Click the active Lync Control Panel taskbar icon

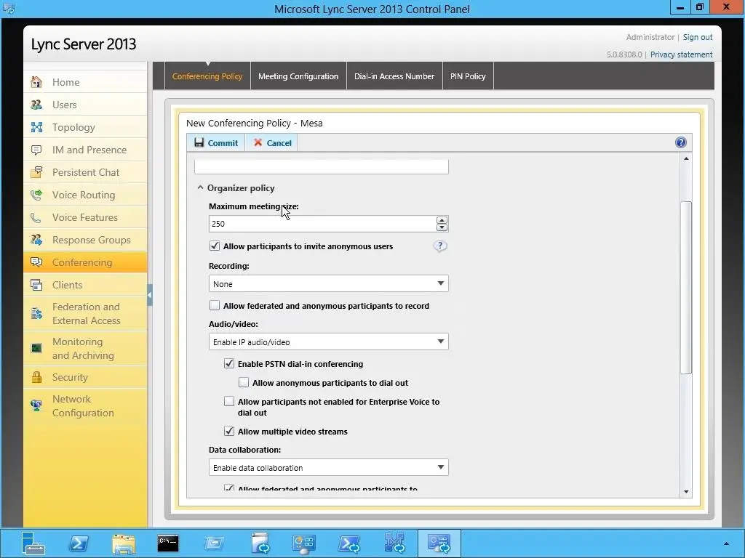pos(439,543)
